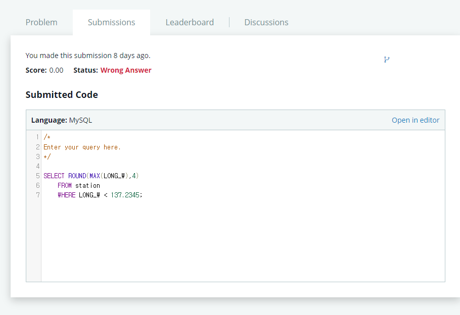This screenshot has width=460, height=315.
Task: Click line number 5 in the gutter
Action: [37, 176]
